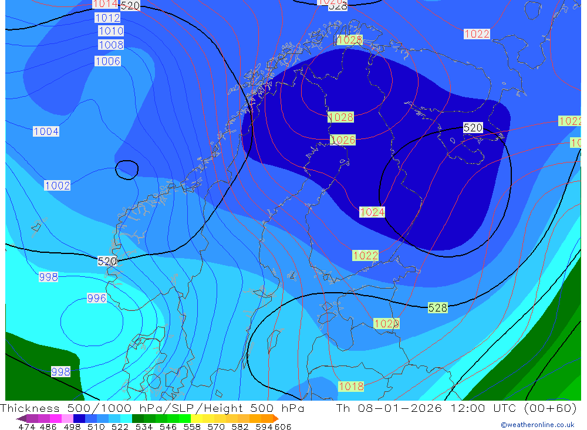Select the bright magenta legend swatch

tap(55, 418)
